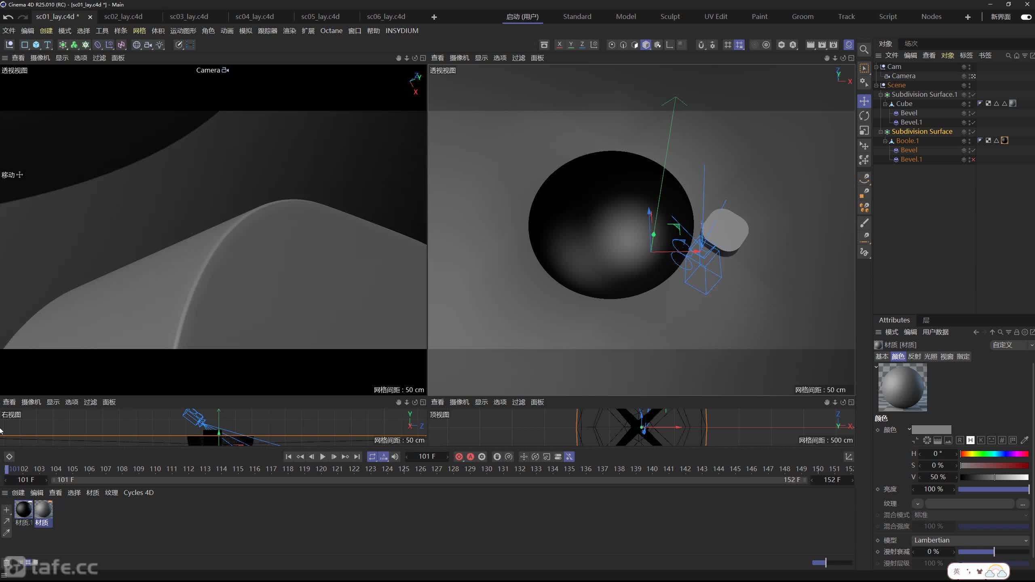The image size is (1035, 582).
Task: Toggle visibility dots for Cam object
Action: (x=970, y=67)
